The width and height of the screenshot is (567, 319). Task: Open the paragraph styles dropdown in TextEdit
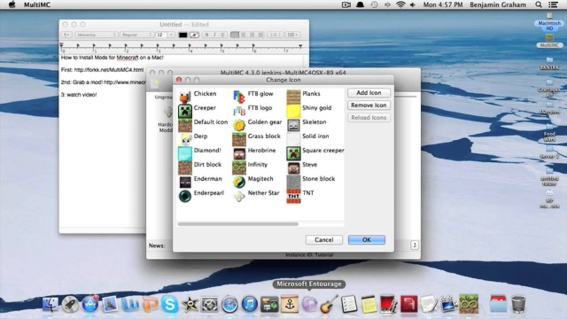point(66,35)
